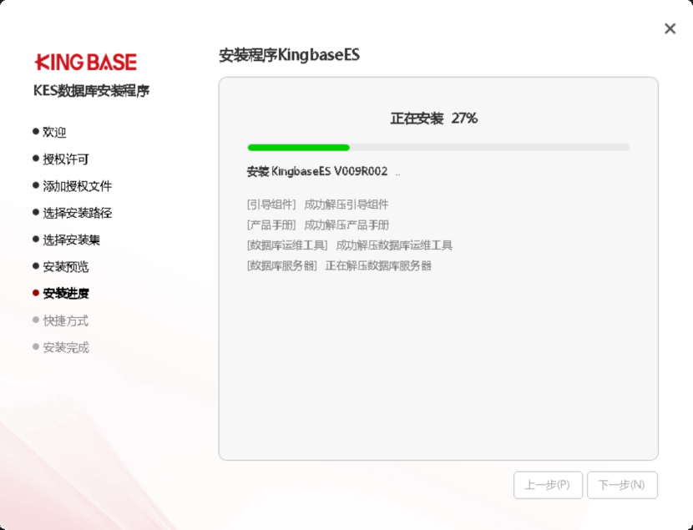The width and height of the screenshot is (693, 530).
Task: Click the greyed-out 安装完成 step
Action: pos(65,347)
